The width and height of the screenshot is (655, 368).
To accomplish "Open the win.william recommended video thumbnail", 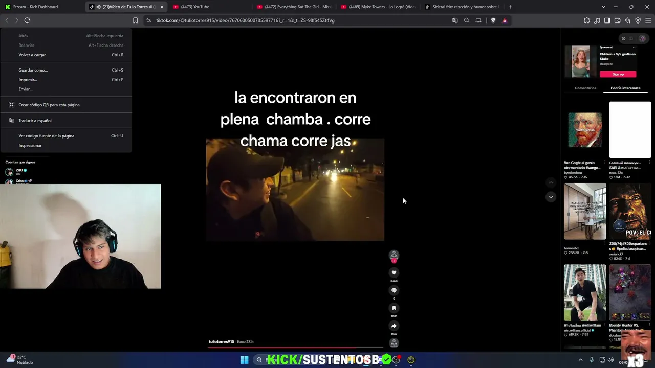I will click(585, 292).
